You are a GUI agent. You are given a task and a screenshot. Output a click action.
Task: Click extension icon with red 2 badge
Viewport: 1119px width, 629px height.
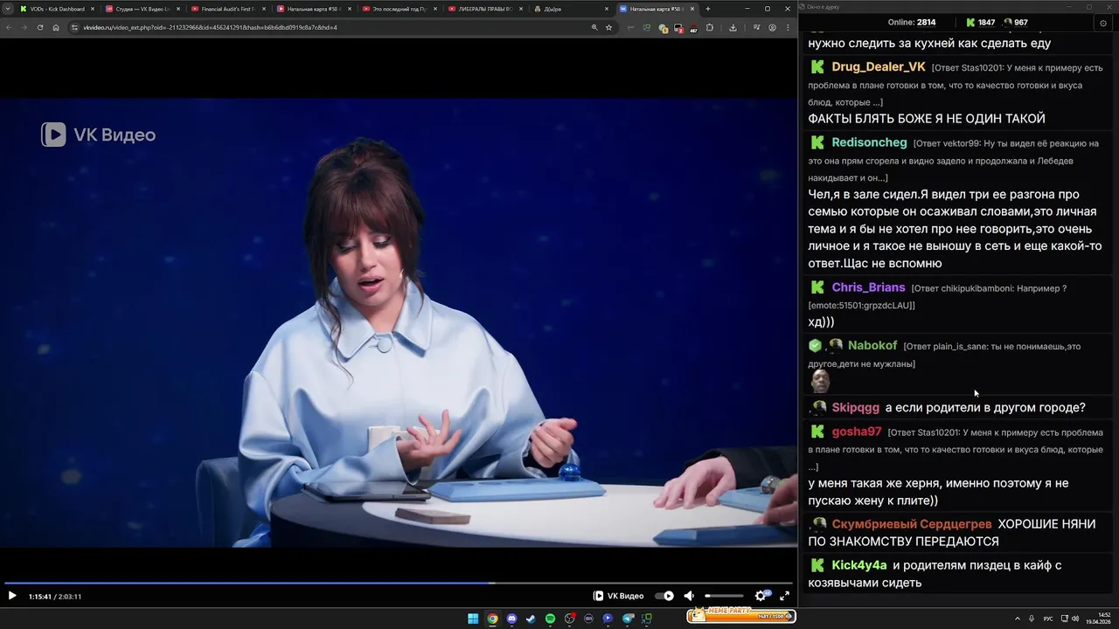pos(678,28)
